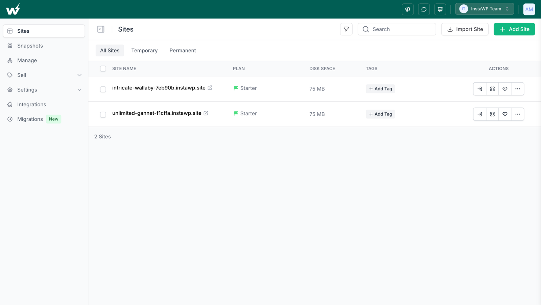The width and height of the screenshot is (541, 305).
Task: Click the SITE NAME column header
Action: point(124,68)
